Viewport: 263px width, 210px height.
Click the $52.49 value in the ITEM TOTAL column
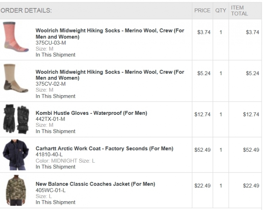251,150
